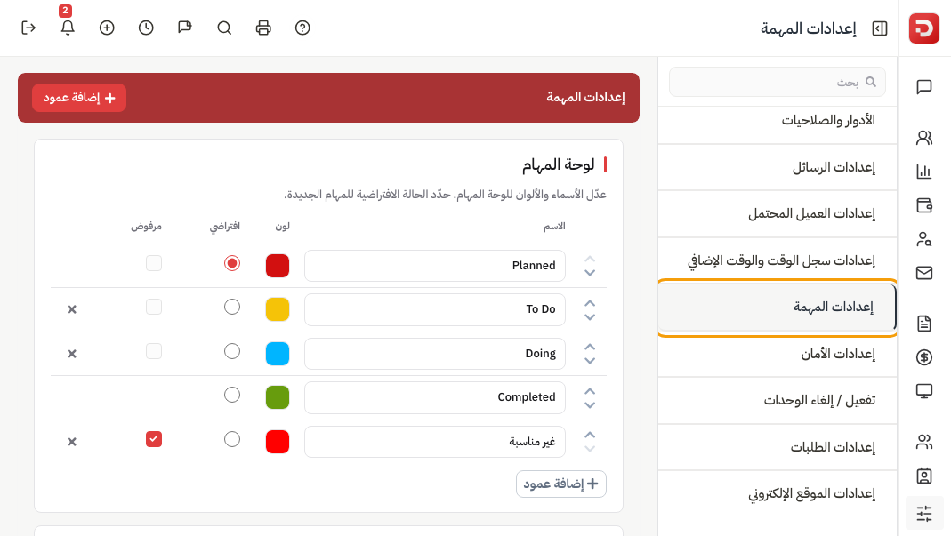Check rejected checkbox for Doing

point(153,351)
